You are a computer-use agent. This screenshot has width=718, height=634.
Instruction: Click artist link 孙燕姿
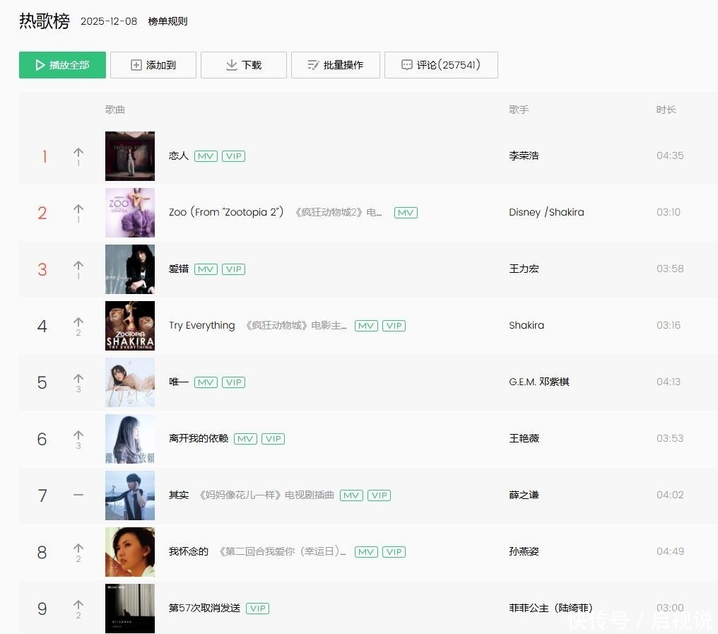coord(524,551)
